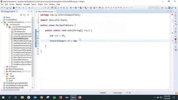Screen dimensions: 178x100
Task: Switch to the Java perspective icon
Action: coord(169,8)
